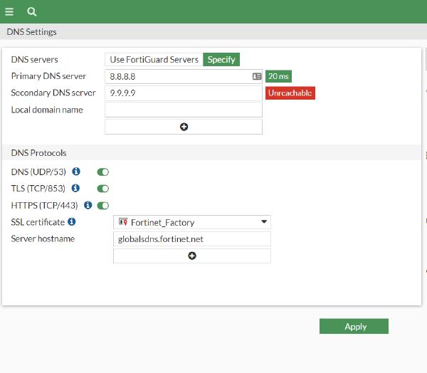This screenshot has width=427, height=373.
Task: Click info icon beside SSL certificate label
Action: [72, 222]
